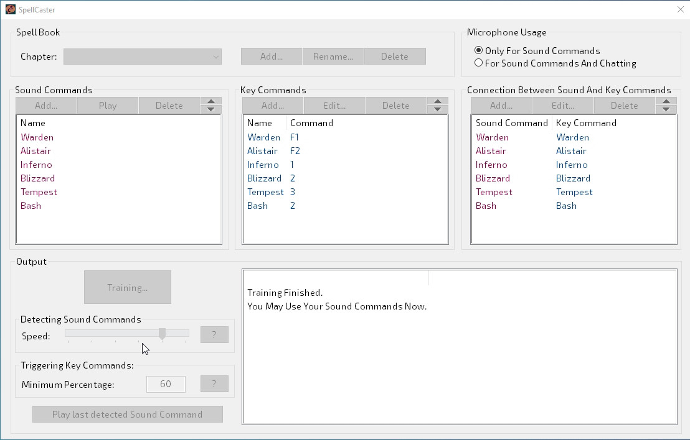690x440 pixels.
Task: Move Sound Commands item up with arrow
Action: [x=211, y=102]
